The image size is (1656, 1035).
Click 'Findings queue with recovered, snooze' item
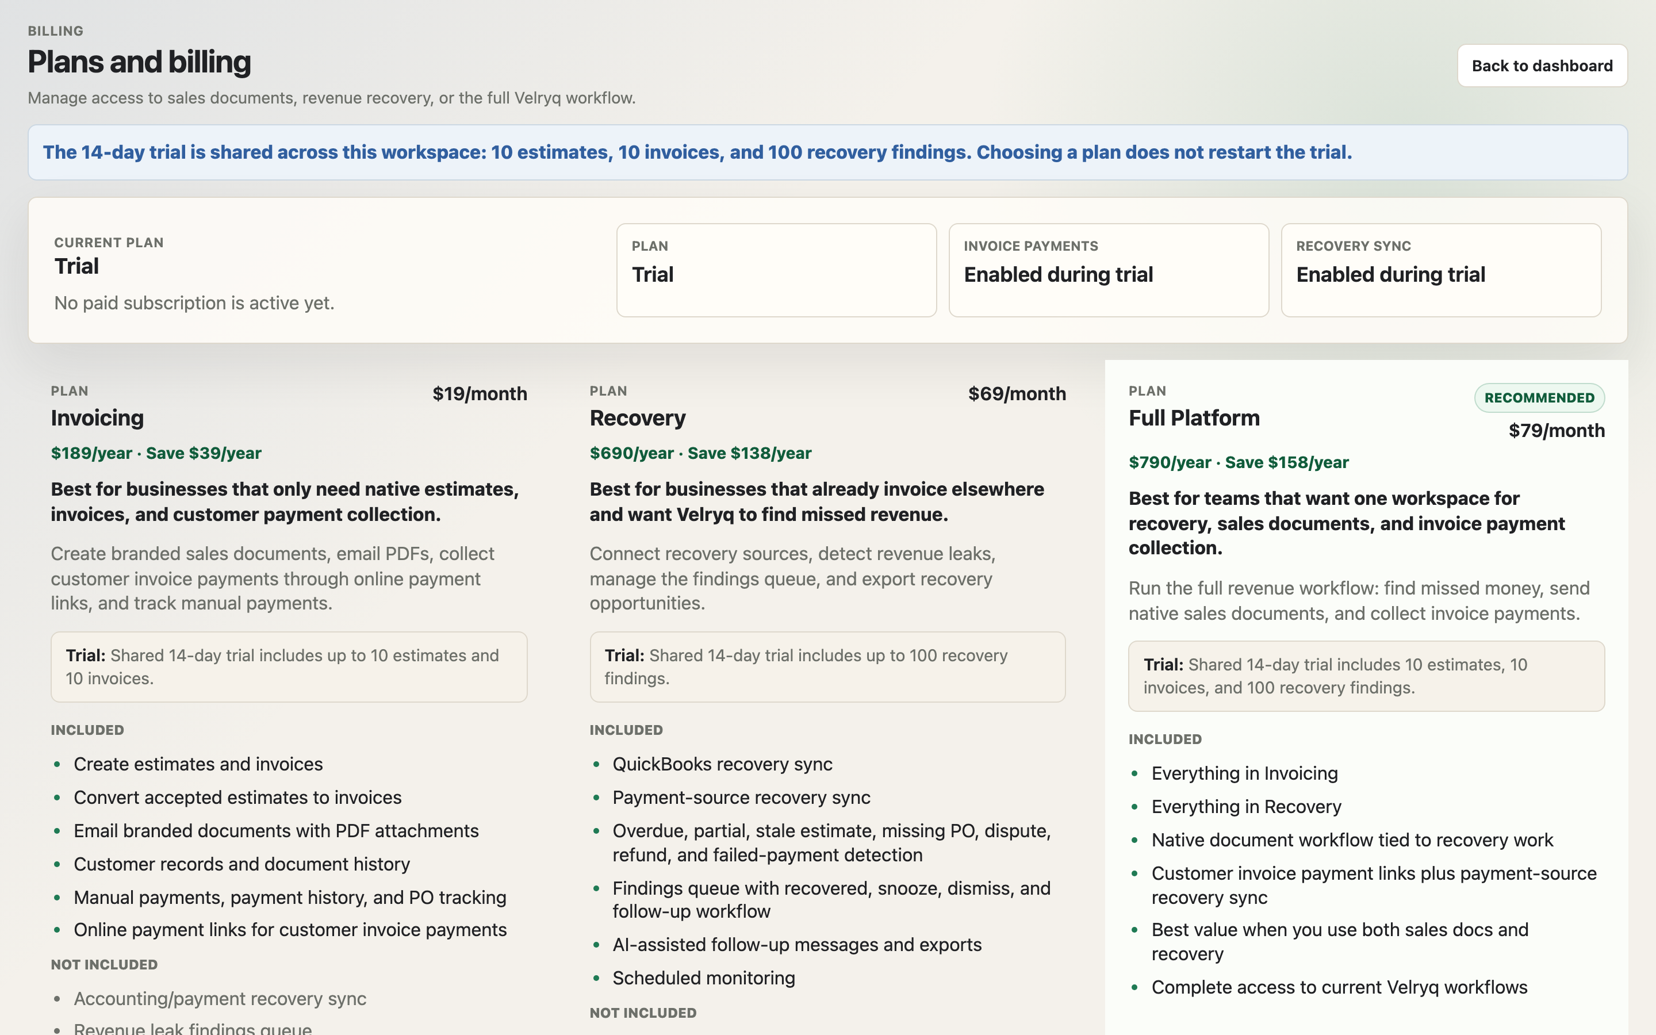pos(831,899)
